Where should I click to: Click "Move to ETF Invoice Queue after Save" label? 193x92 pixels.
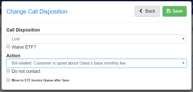pyautogui.click(x=40, y=80)
